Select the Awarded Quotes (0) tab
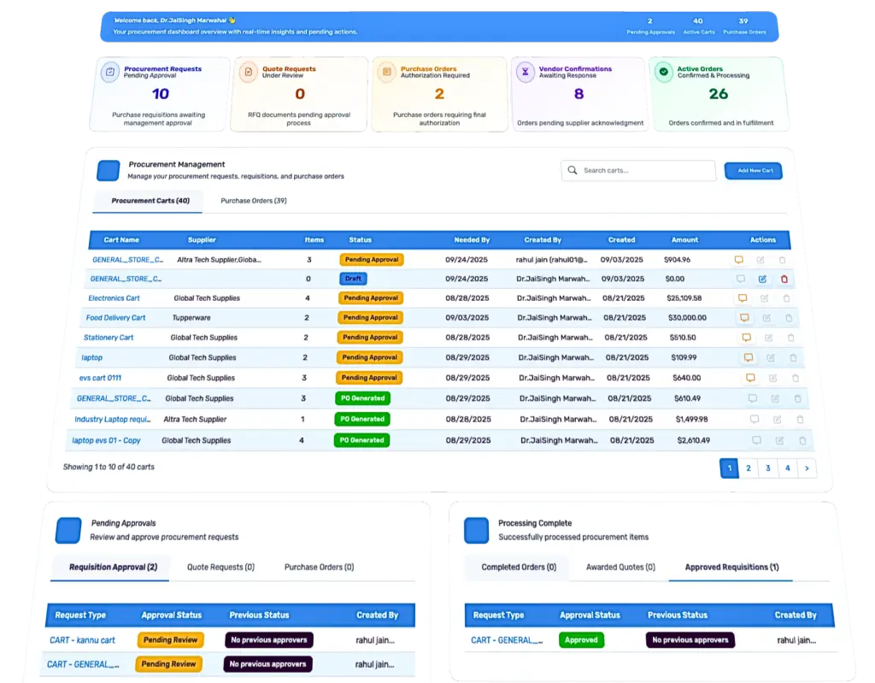Screen dimensions: 875x683 [620, 567]
